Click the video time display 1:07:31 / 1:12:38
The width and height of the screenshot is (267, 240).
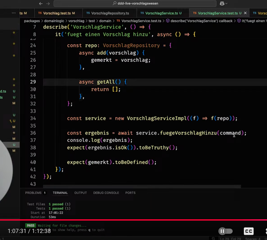pos(29,231)
